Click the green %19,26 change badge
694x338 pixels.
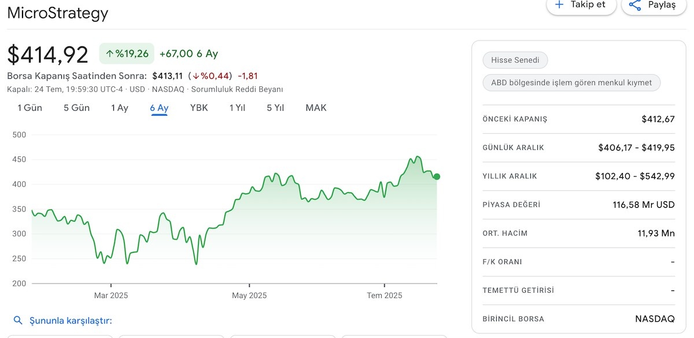tap(127, 54)
